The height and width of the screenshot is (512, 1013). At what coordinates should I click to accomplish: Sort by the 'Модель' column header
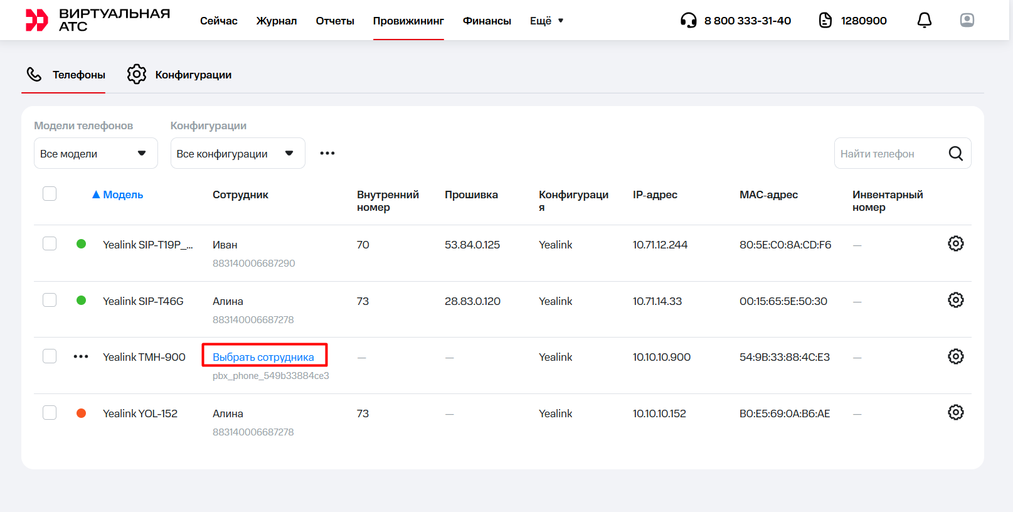(122, 195)
